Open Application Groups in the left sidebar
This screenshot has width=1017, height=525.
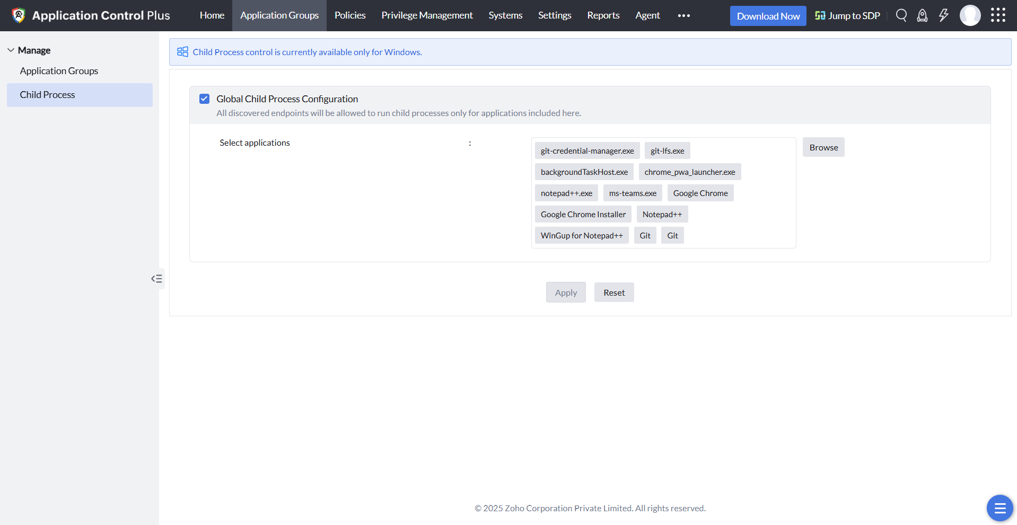tap(59, 71)
